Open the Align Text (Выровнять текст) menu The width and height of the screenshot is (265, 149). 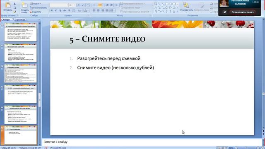[x=131, y=8]
